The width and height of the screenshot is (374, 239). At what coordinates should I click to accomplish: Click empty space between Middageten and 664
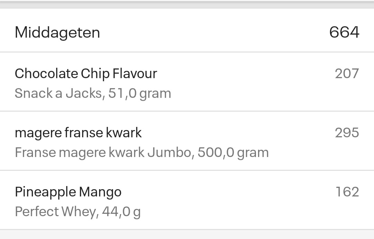(x=215, y=33)
